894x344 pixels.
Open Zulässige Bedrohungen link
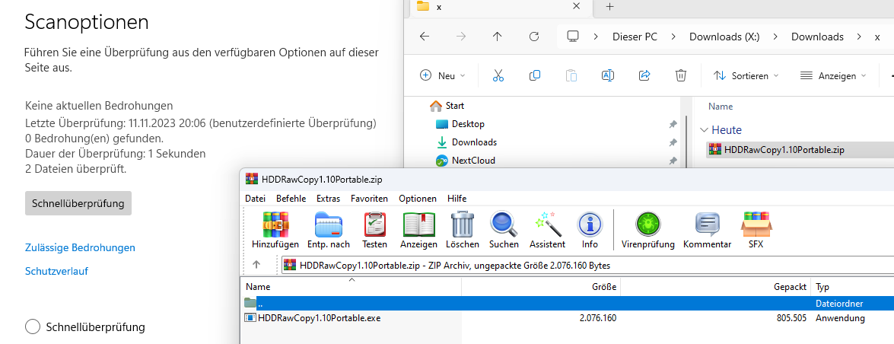(80, 247)
